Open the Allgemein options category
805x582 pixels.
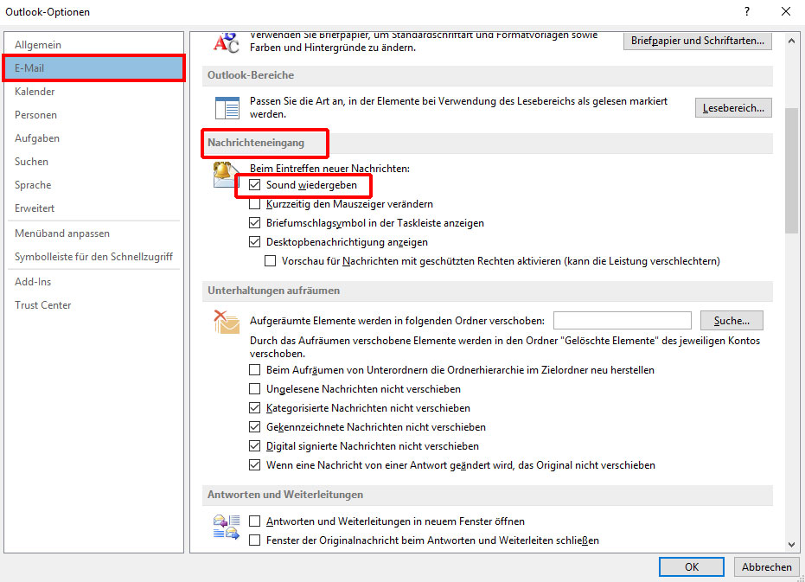tap(94, 45)
